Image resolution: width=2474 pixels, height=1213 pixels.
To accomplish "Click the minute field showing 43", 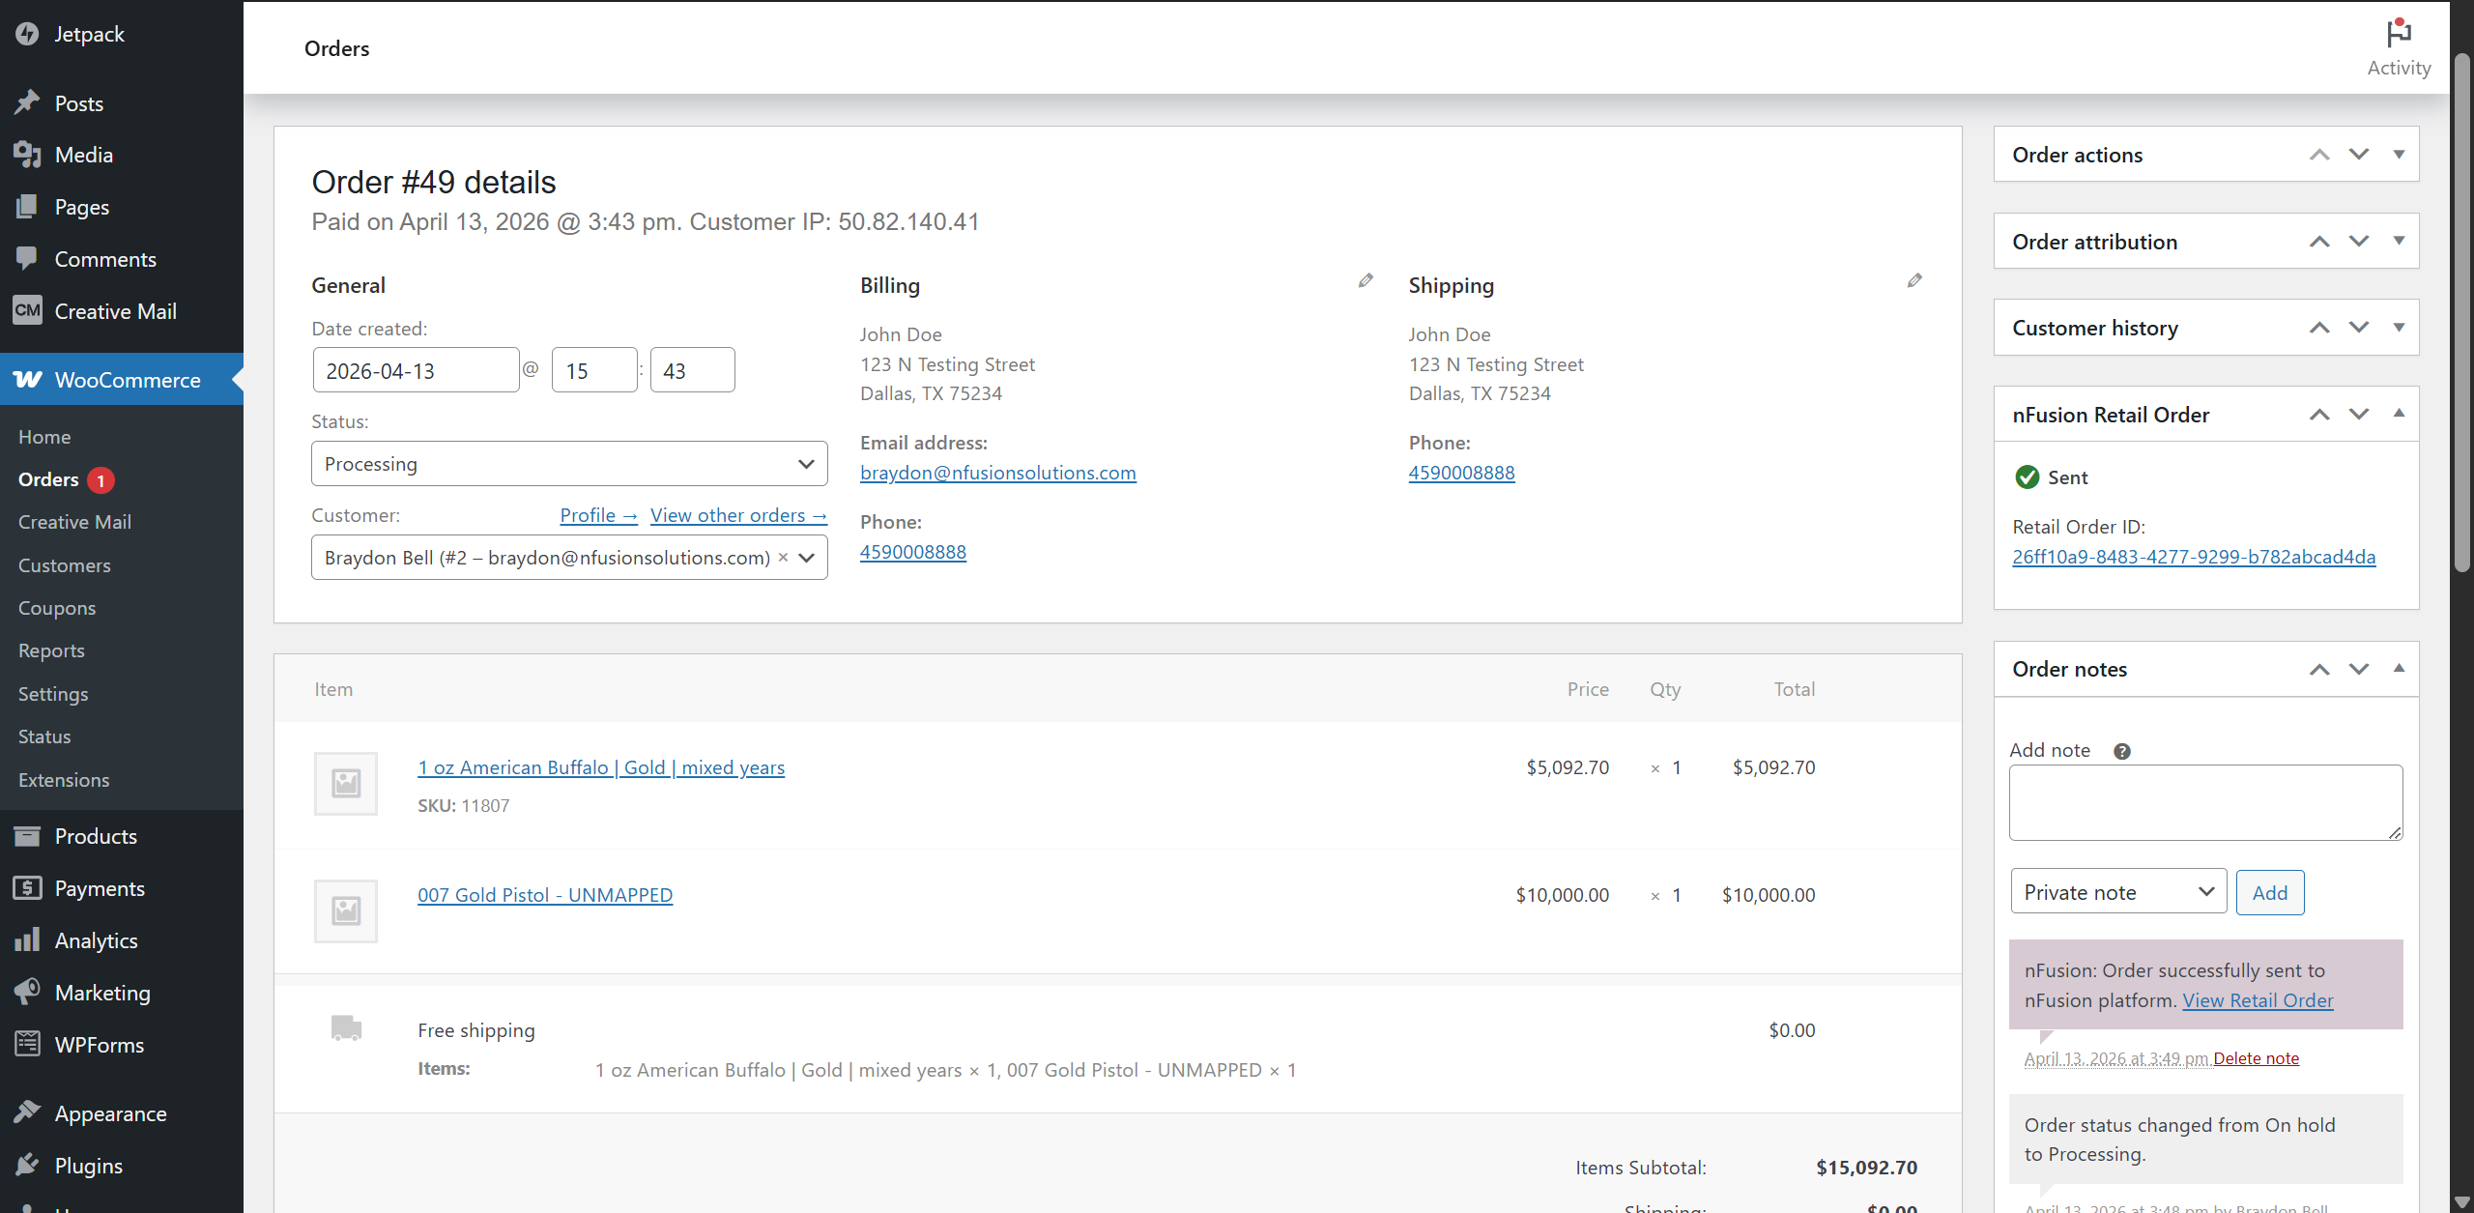I will [x=693, y=370].
